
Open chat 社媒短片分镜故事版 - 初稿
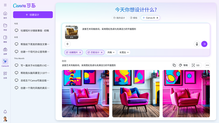tap(35, 31)
